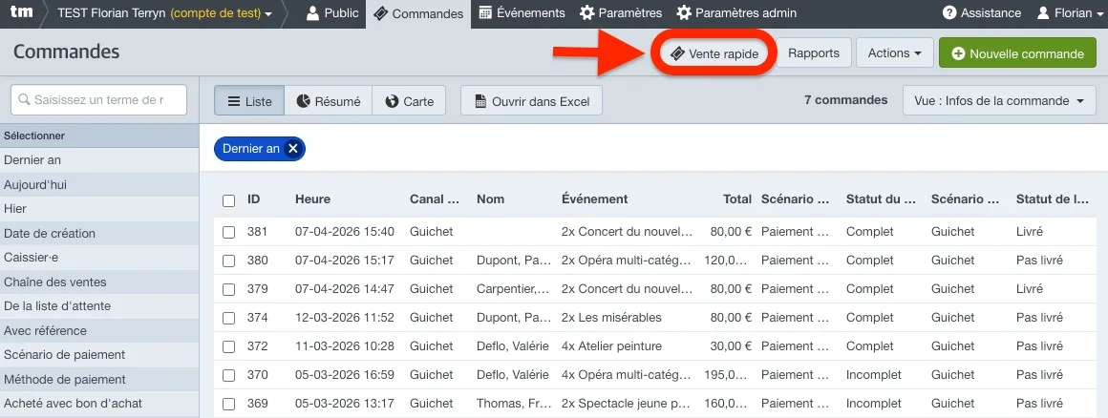Go to Événements section
Viewport: 1108px width, 418px height.
[x=522, y=13]
